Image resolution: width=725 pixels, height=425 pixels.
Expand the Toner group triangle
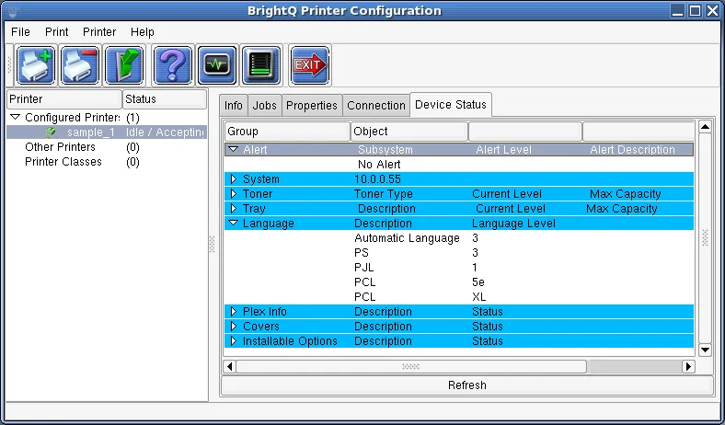click(x=233, y=194)
